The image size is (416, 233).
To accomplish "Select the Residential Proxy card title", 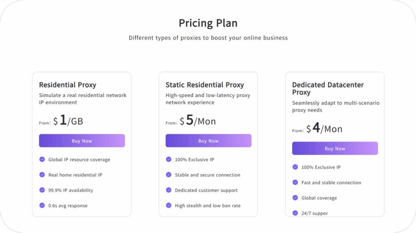I will coord(68,85).
